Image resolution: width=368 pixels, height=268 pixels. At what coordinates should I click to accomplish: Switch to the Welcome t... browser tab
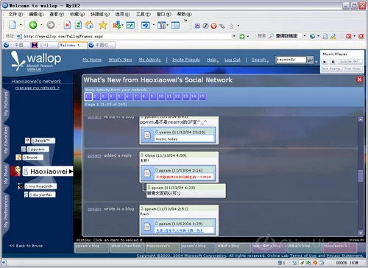tap(73, 45)
